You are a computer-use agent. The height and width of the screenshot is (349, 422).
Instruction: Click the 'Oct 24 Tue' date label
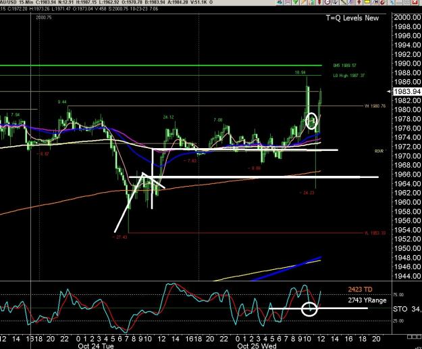96,346
